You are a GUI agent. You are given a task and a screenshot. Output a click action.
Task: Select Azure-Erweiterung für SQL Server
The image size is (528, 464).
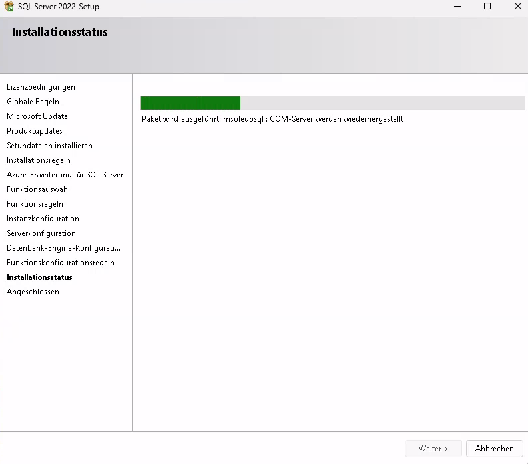tap(65, 175)
